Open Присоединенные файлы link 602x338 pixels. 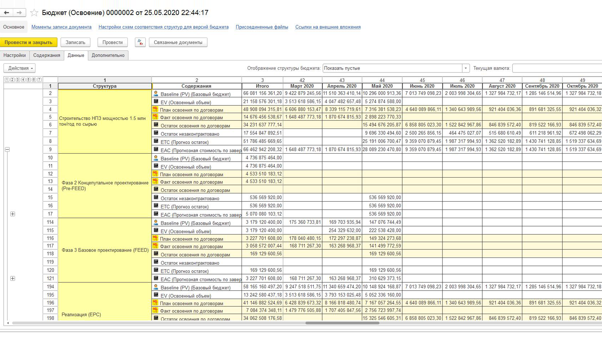point(262,27)
